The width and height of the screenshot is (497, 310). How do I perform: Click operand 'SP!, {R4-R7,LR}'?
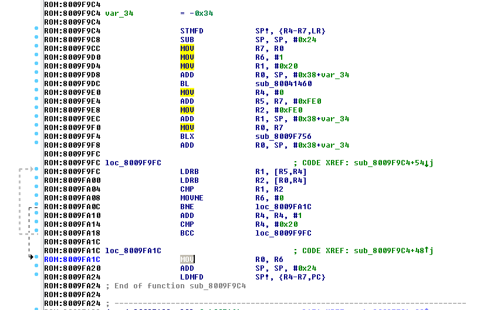coord(290,31)
